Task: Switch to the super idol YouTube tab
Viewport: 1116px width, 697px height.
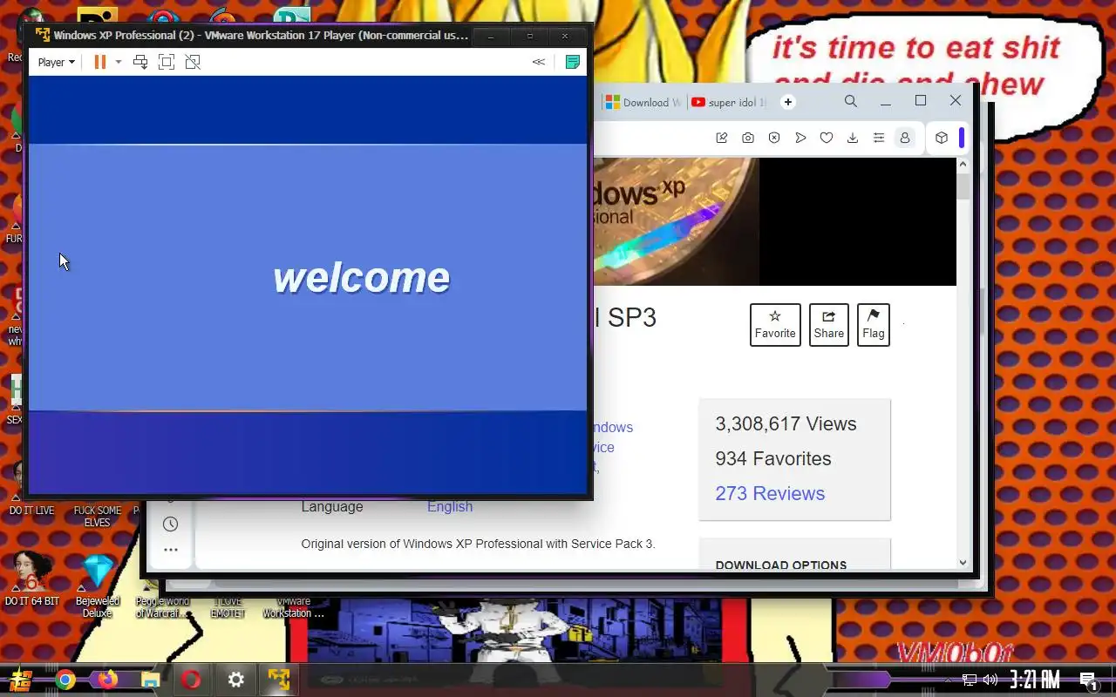Action: 730,102
